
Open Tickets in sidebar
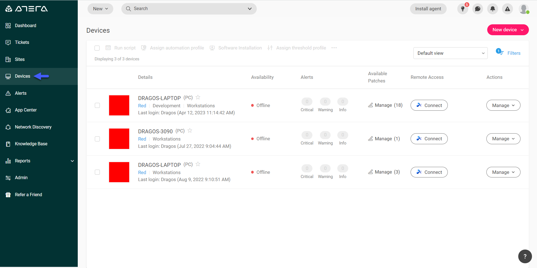(x=39, y=42)
